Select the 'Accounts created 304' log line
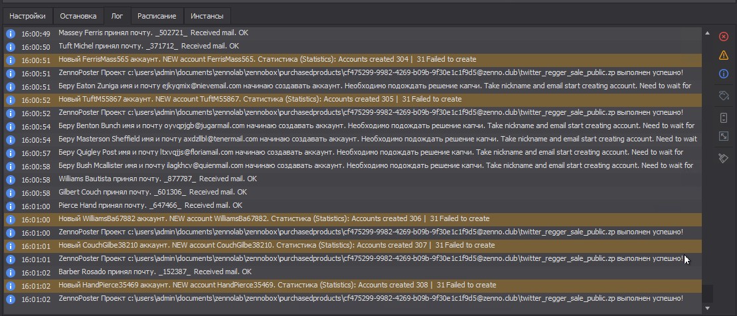Viewport: 737px width, 316px height. [x=353, y=60]
